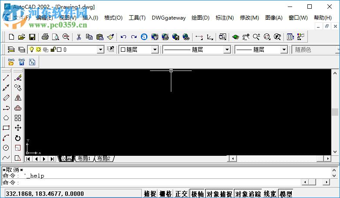Toggle layer 0 on/off lightbulb

click(x=32, y=50)
